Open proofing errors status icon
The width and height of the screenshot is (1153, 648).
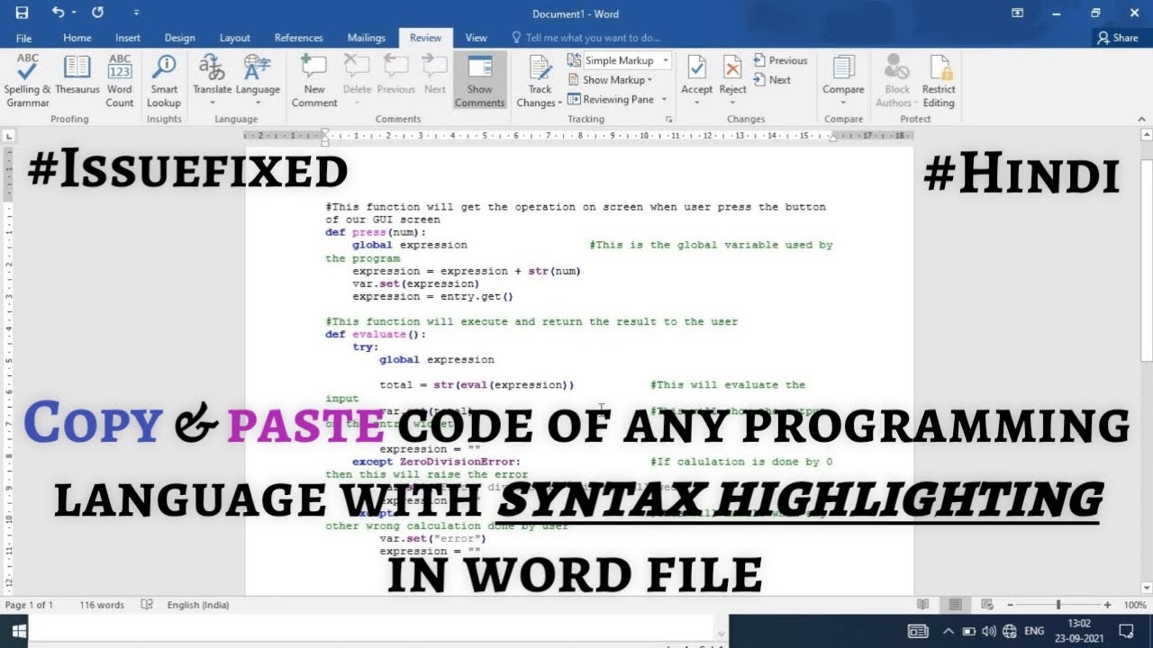[x=147, y=605]
